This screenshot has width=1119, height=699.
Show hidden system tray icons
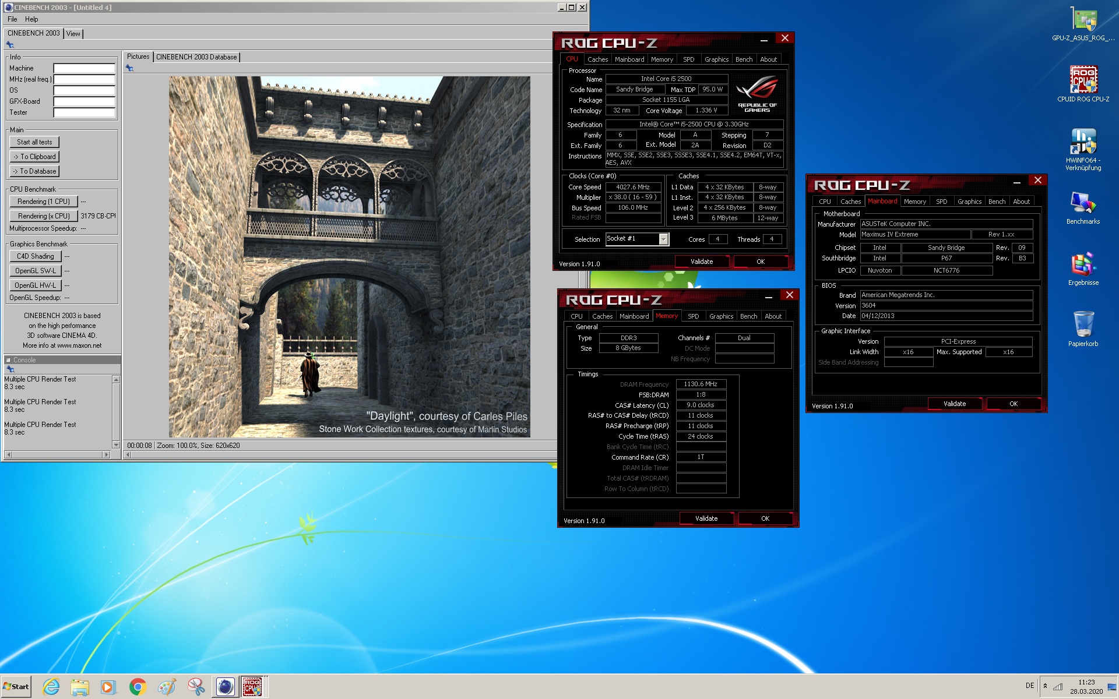point(1045,686)
